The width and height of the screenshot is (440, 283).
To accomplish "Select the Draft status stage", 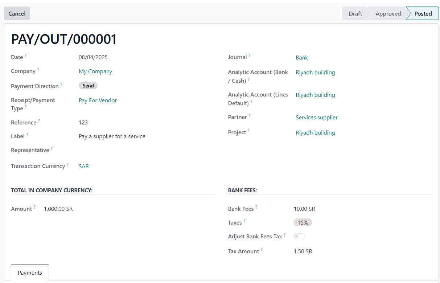I will [x=355, y=13].
